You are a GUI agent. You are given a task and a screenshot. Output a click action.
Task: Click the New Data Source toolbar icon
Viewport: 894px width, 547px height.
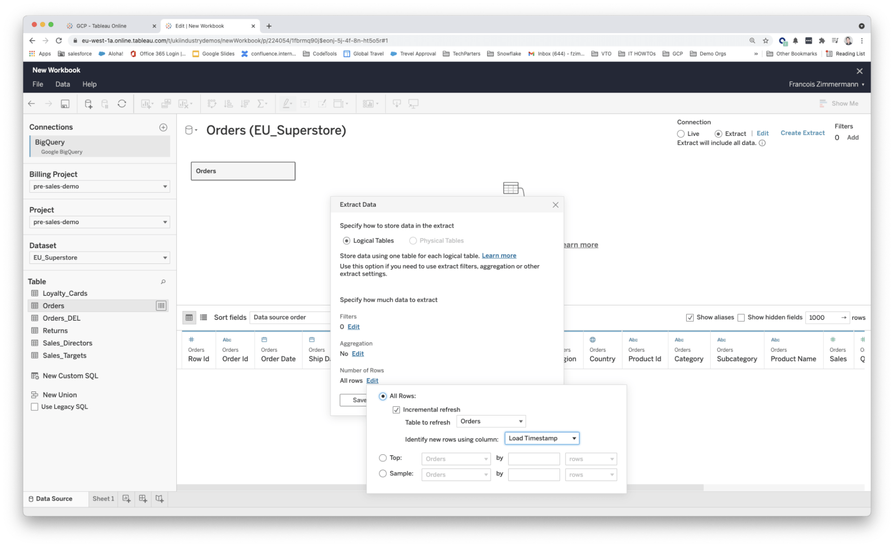coord(88,104)
